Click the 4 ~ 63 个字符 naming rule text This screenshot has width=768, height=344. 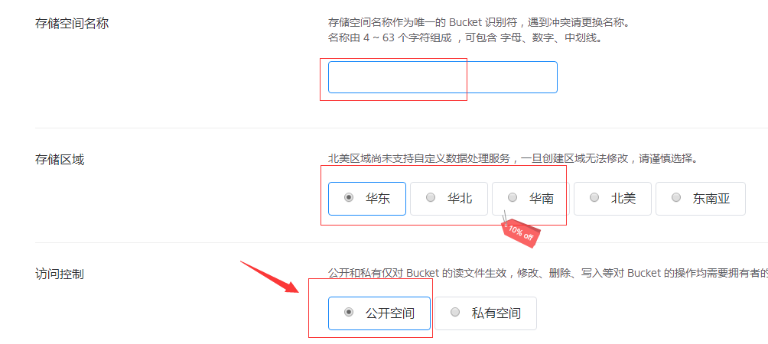464,38
